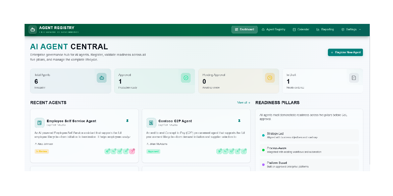Screen dimensions: 393x196
Task: Open the Total Agents stat card
Action: pyautogui.click(x=71, y=81)
